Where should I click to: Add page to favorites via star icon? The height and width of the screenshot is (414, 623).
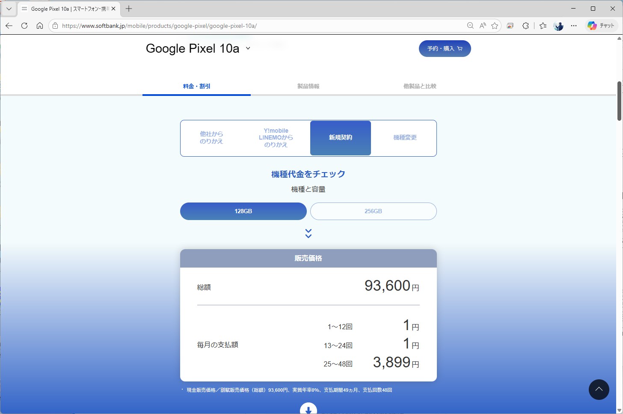coord(495,26)
